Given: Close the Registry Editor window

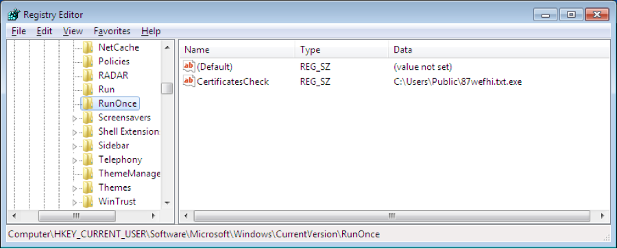Looking at the screenshot, I should [x=597, y=15].
